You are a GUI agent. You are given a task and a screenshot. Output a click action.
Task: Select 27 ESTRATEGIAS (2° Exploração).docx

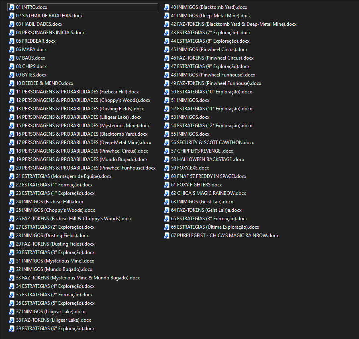tap(55, 227)
